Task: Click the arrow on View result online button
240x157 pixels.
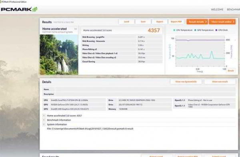Action: 234,22
